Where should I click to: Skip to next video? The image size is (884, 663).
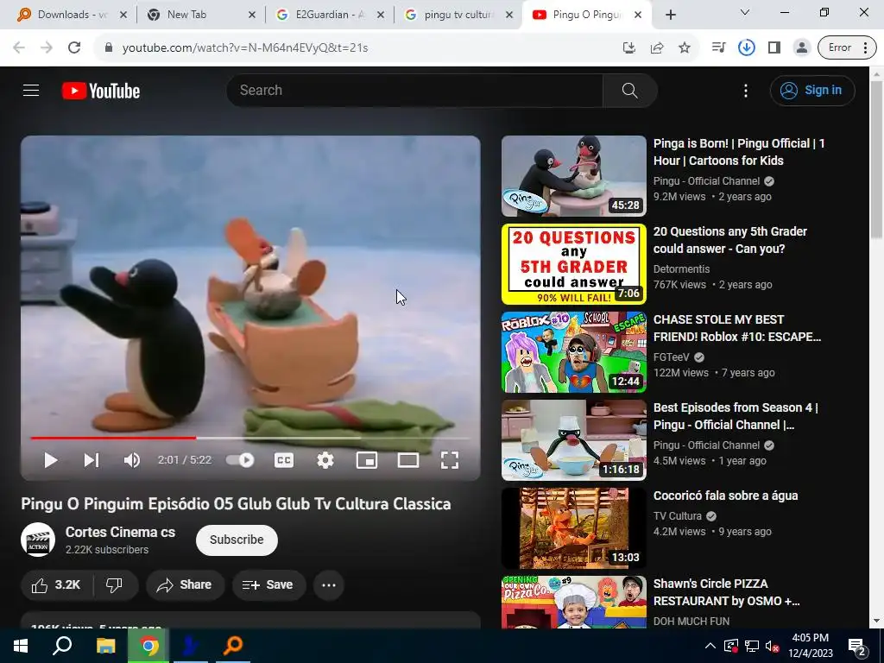[x=92, y=460]
